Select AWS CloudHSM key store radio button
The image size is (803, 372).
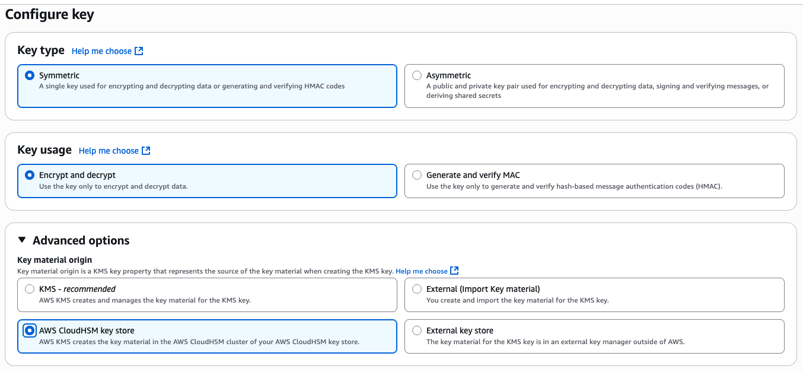[30, 330]
